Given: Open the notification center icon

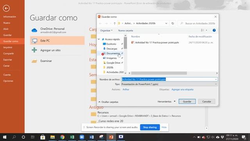Looking at the screenshot, I should point(244,137).
